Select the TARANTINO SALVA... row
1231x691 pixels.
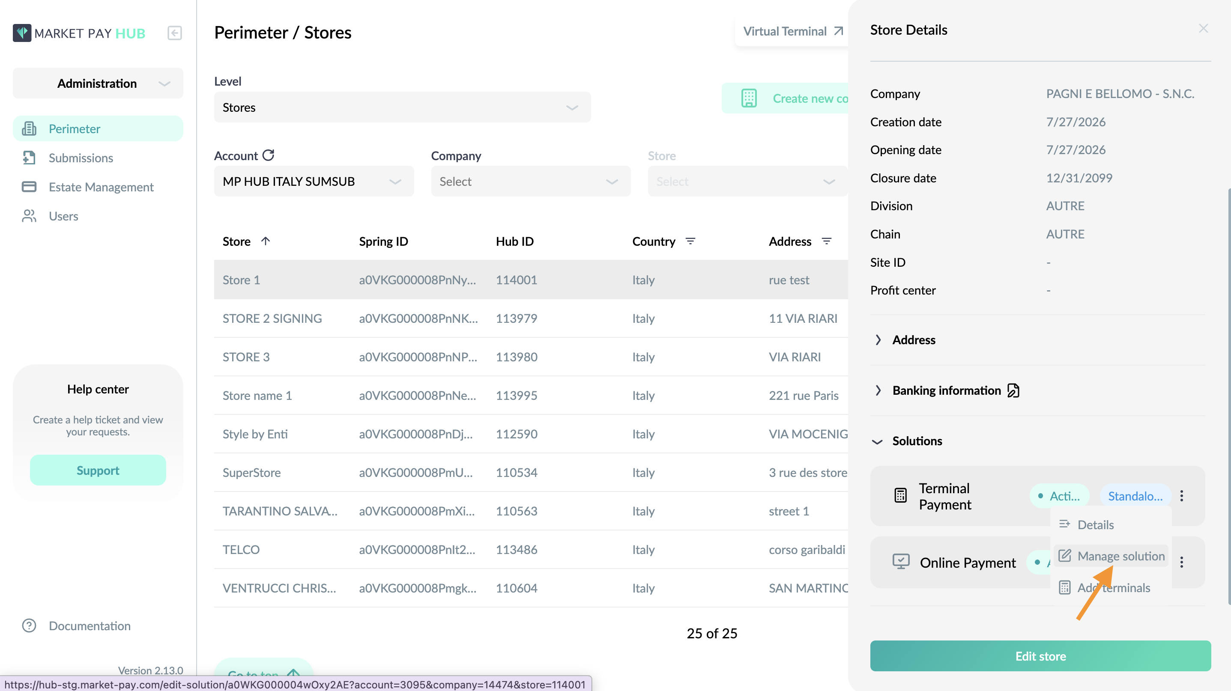pos(531,510)
